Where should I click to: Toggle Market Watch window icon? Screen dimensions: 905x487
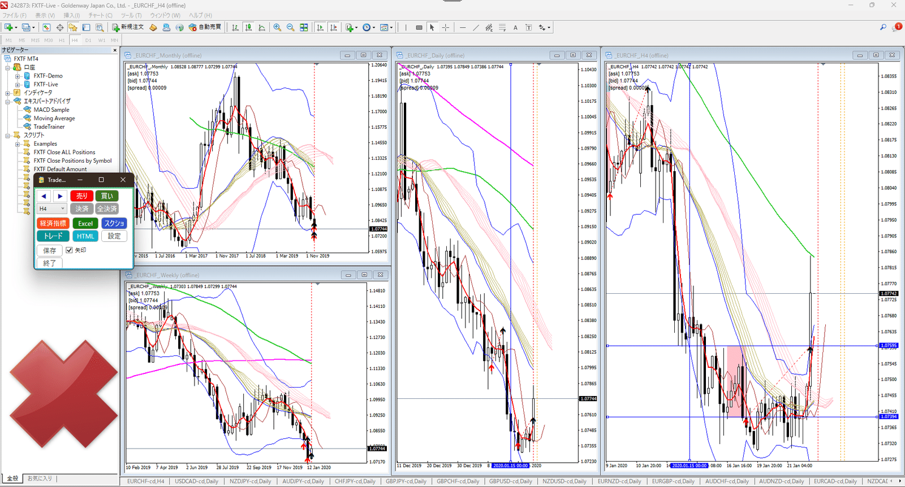click(x=46, y=27)
